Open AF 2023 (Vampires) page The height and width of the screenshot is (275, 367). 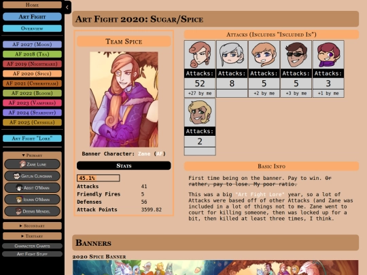point(33,103)
